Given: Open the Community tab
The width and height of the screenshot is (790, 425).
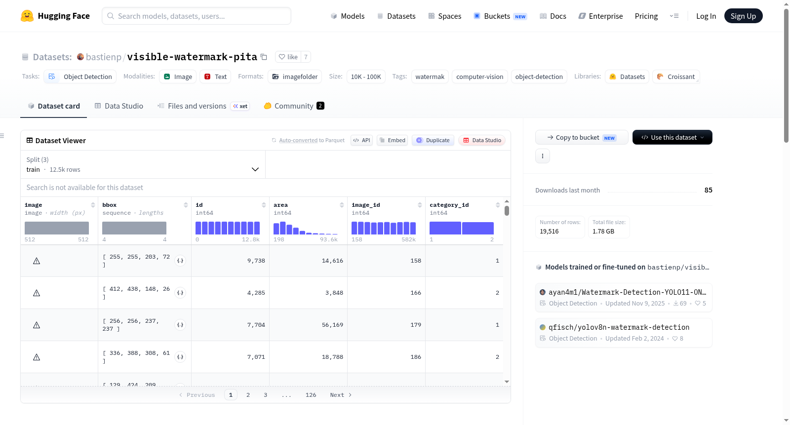Looking at the screenshot, I should tap(294, 106).
